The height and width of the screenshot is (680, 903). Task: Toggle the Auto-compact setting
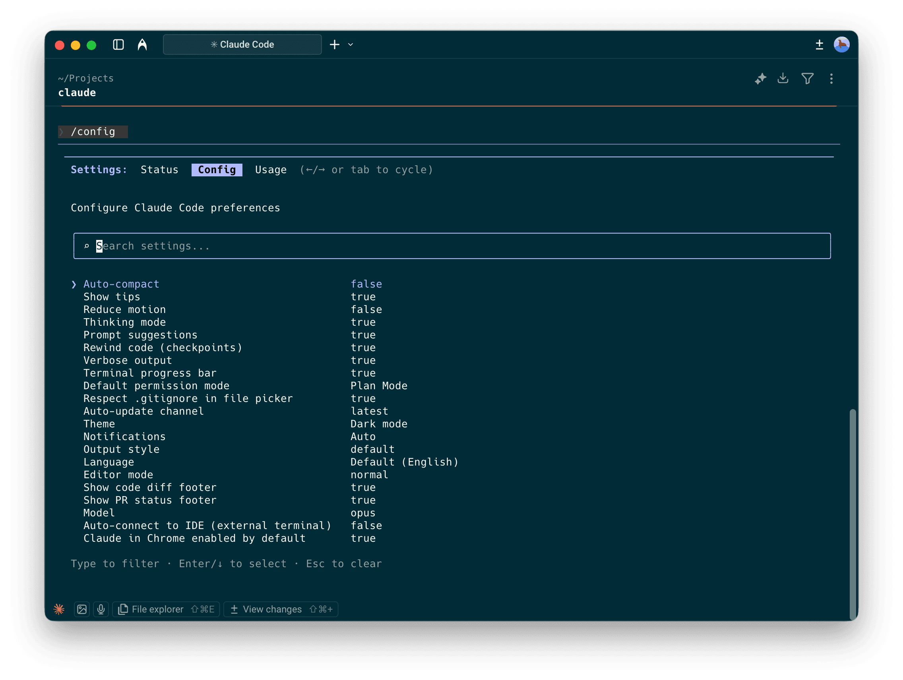click(121, 284)
